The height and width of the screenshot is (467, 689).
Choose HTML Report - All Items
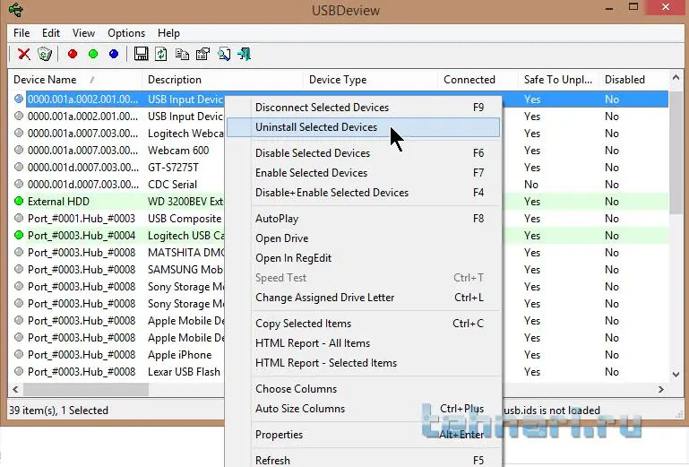point(363,343)
